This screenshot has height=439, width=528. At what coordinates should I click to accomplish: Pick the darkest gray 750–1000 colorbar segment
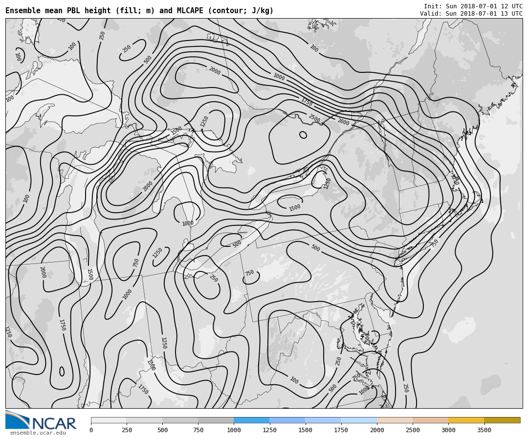click(x=216, y=420)
